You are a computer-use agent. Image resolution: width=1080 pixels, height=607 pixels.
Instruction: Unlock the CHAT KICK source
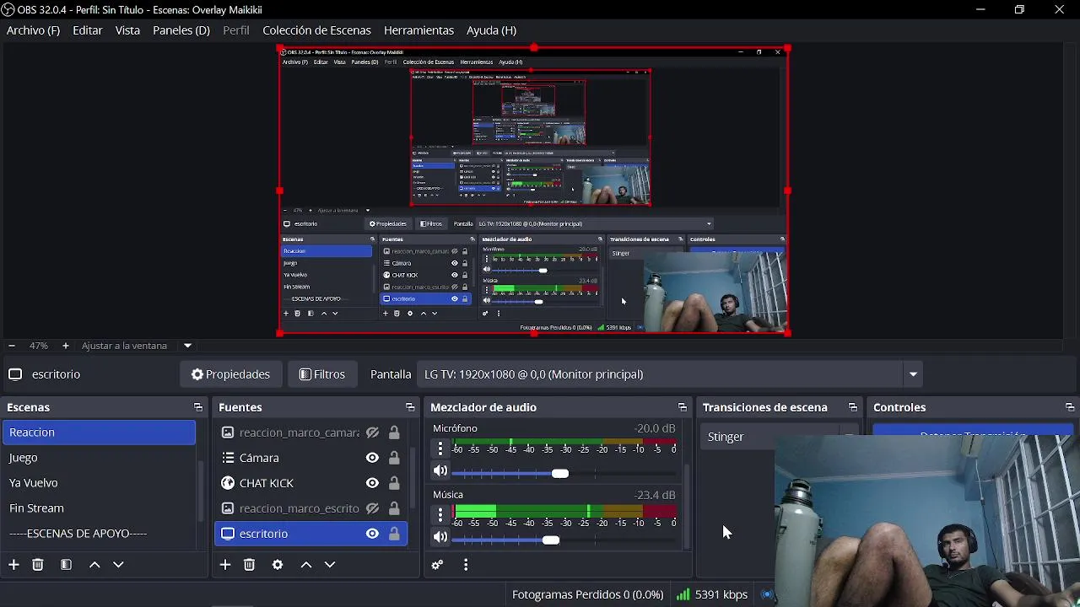click(394, 483)
